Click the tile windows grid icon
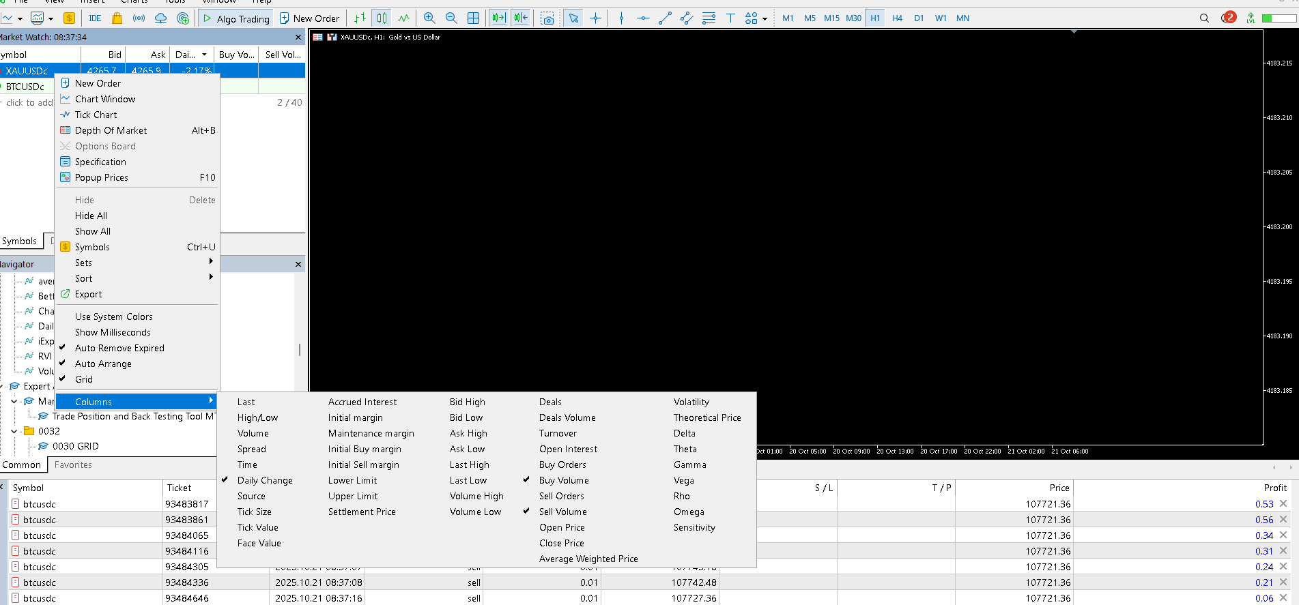The height and width of the screenshot is (605, 1299). 473,18
